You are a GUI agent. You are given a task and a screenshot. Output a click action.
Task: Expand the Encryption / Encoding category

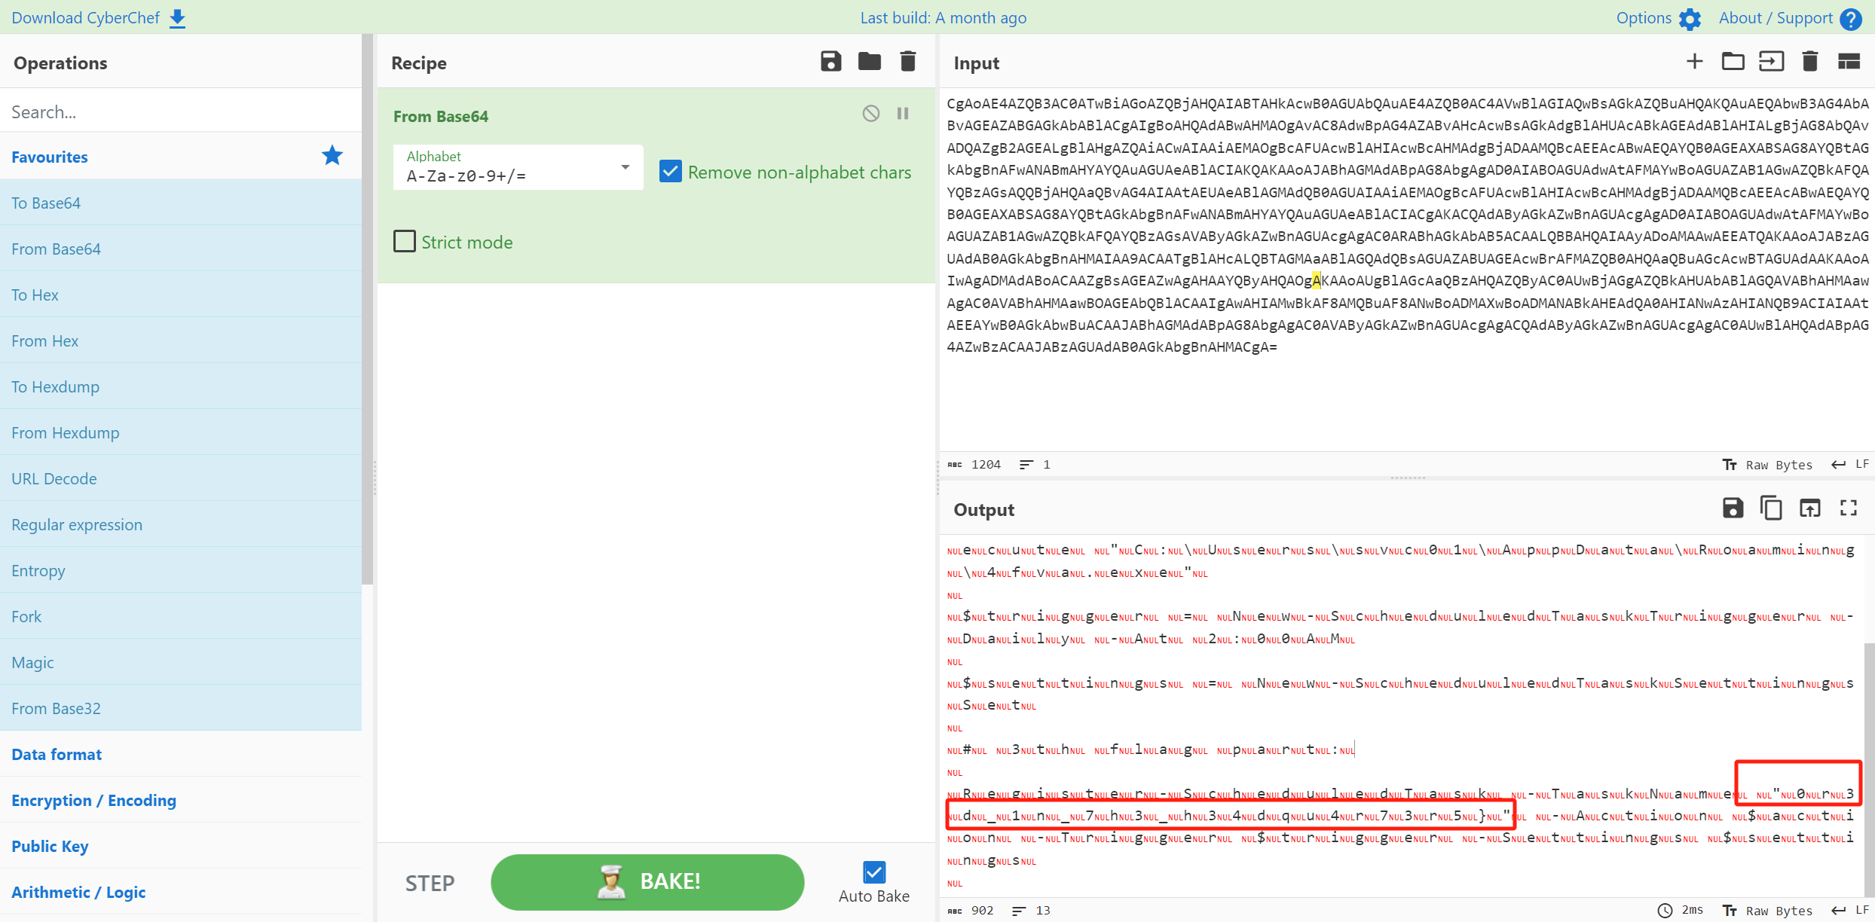pyautogui.click(x=93, y=800)
